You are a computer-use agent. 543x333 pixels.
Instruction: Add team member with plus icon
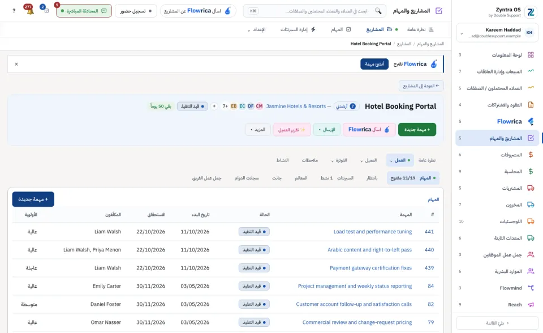[x=214, y=106]
